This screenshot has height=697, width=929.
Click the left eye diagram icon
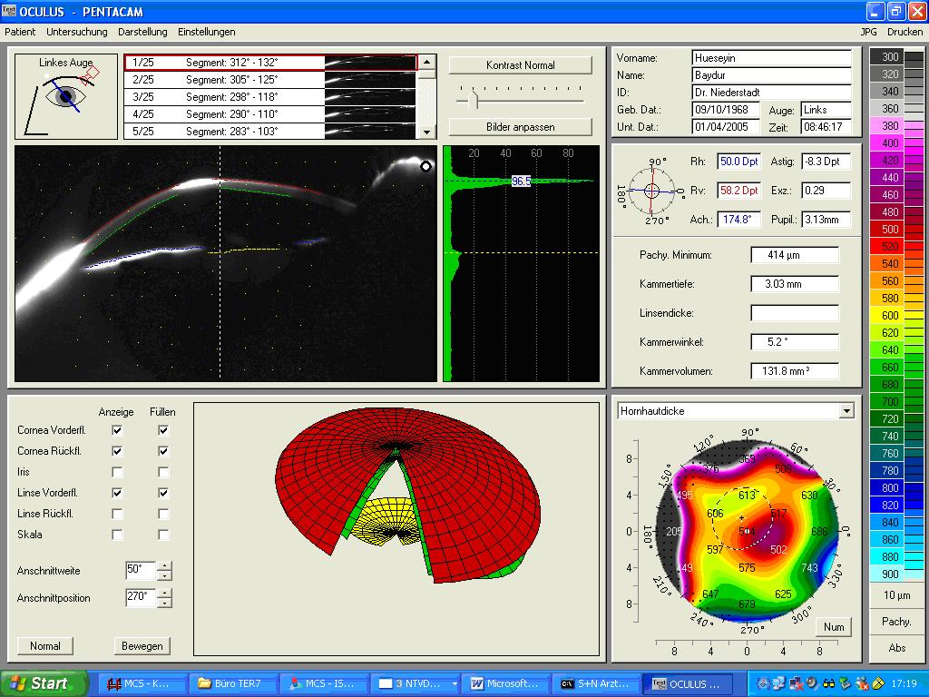[x=65, y=97]
